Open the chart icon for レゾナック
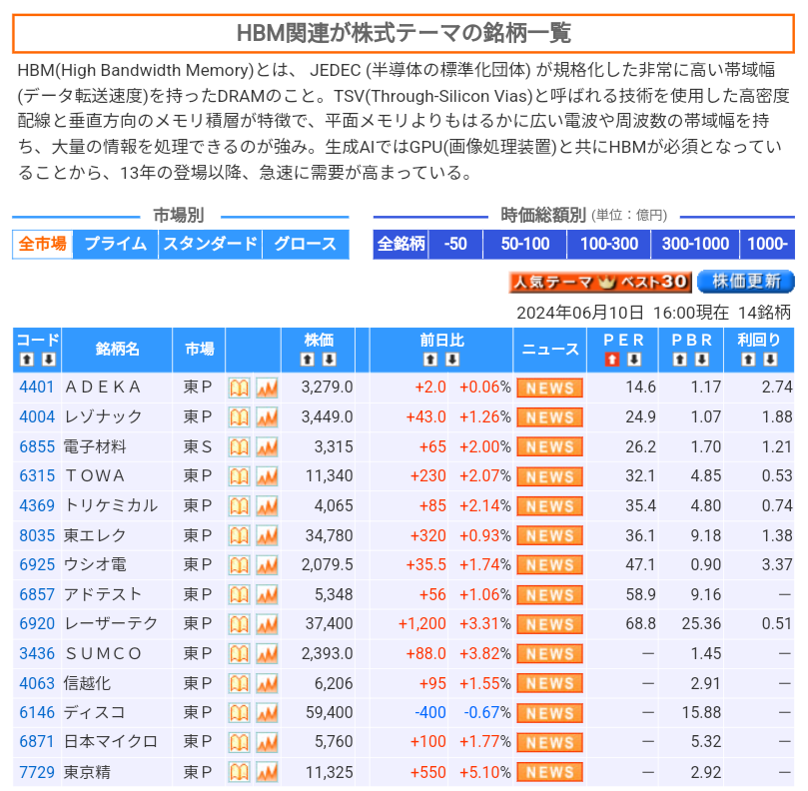The width and height of the screenshot is (808, 791). [267, 417]
